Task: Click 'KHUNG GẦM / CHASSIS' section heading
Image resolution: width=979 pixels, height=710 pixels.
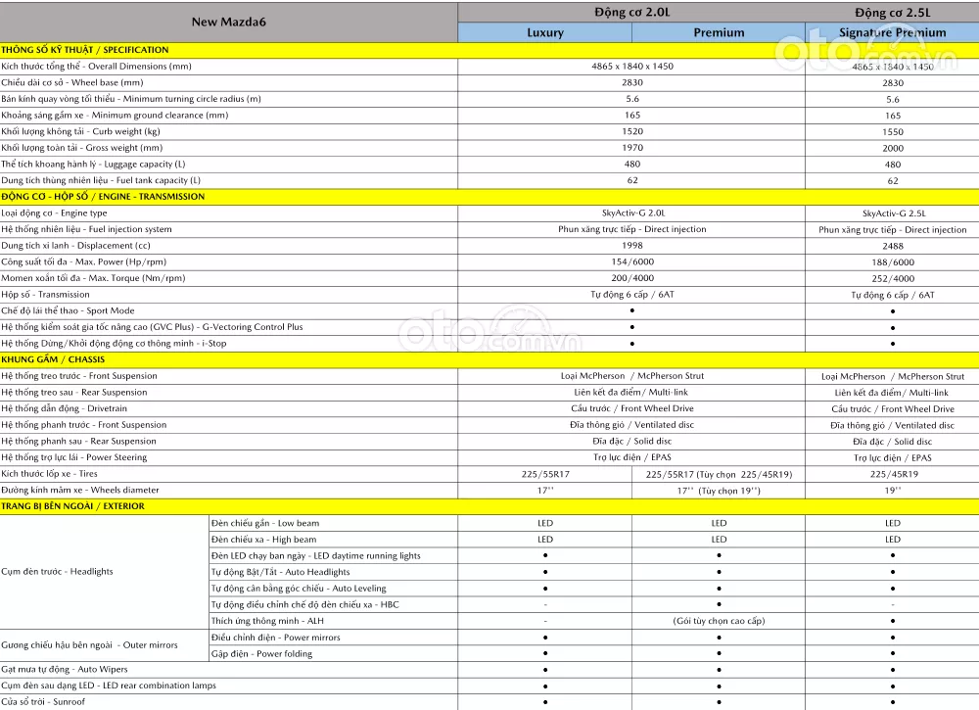Action: click(x=53, y=359)
